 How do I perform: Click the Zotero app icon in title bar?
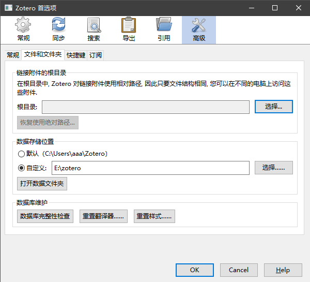(x=8, y=8)
